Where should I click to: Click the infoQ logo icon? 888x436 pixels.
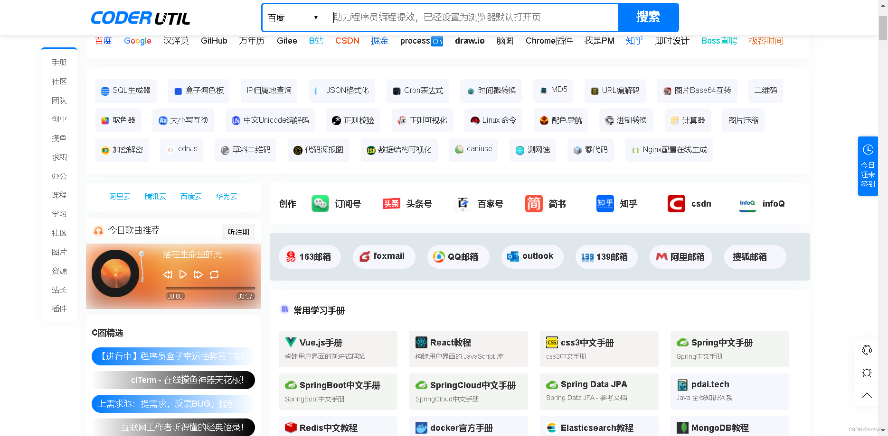point(747,204)
